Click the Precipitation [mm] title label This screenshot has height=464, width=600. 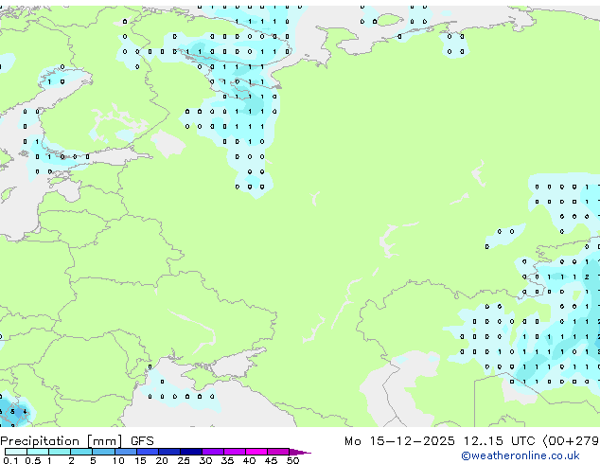tap(62, 441)
